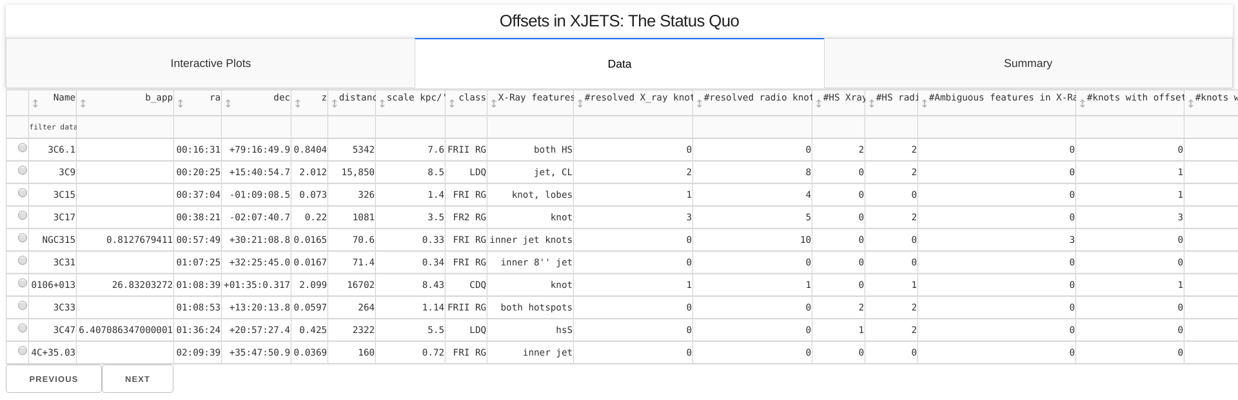Screen dimensions: 1238x400
Task: Click the filter field under class column
Action: point(466,127)
